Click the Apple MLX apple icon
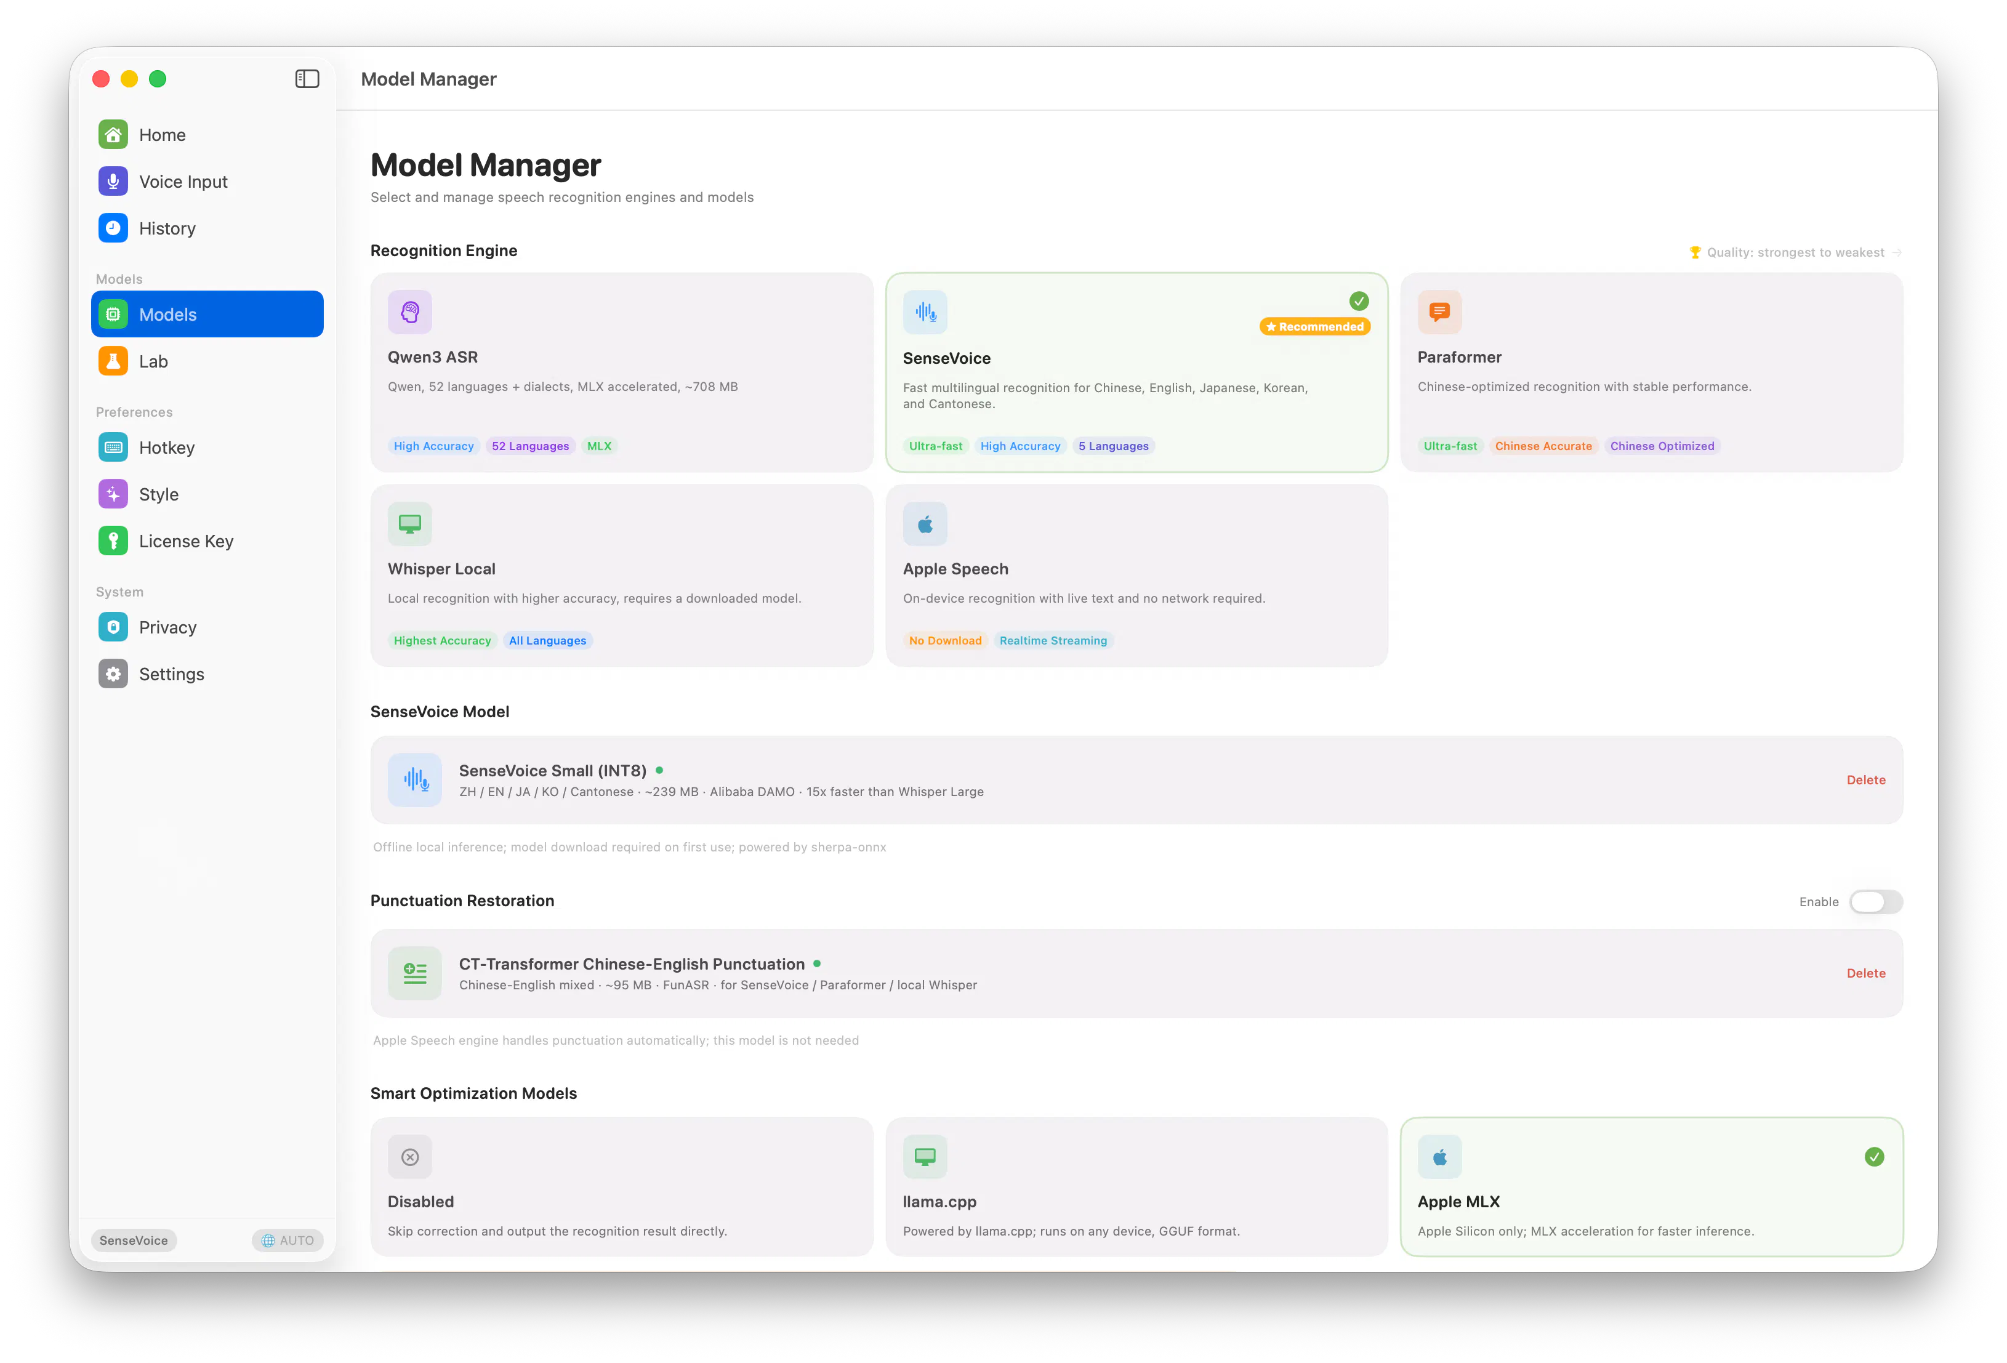Image resolution: width=2007 pixels, height=1363 pixels. click(1439, 1157)
